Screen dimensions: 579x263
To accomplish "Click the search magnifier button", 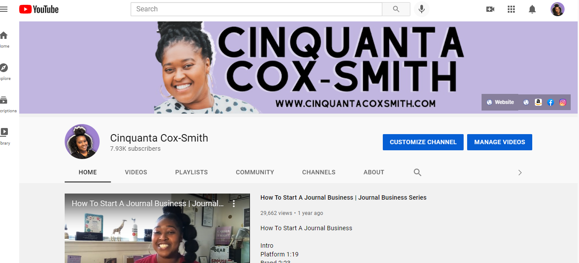I will tap(396, 9).
